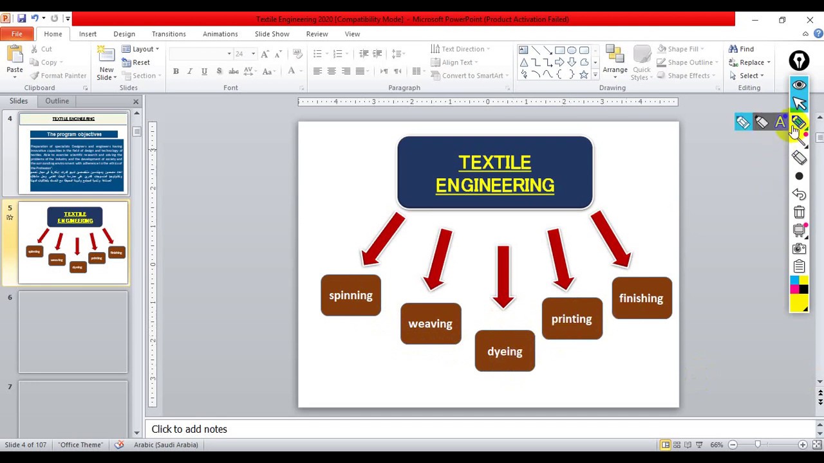Click the Find button
Viewport: 824px width, 463px height.
741,49
